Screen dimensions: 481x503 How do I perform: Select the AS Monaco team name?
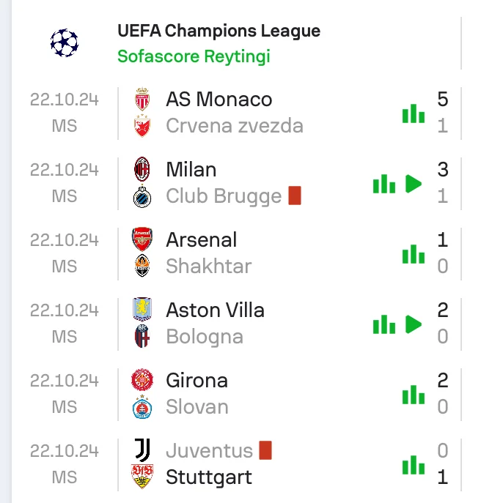[219, 100]
